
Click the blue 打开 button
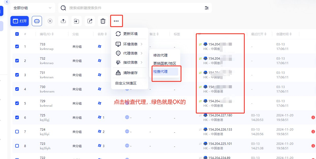20,21
